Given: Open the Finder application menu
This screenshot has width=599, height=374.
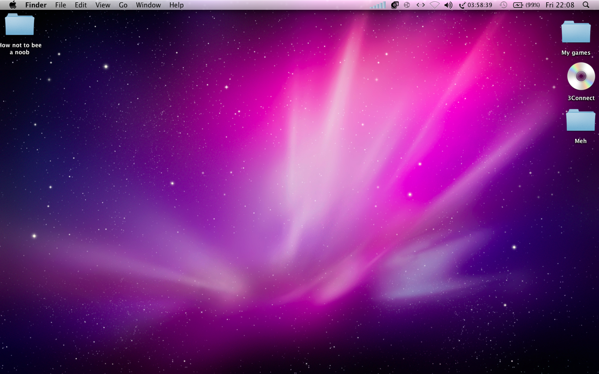Looking at the screenshot, I should tap(36, 5).
